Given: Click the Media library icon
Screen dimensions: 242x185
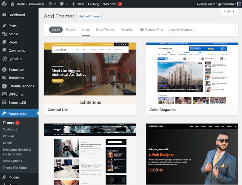Looking at the screenshot, I should click(4, 34).
